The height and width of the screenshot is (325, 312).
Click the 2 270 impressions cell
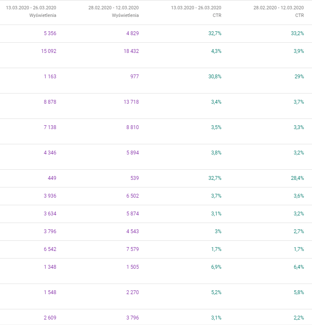point(133,292)
